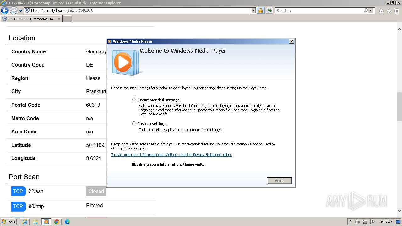Click the Finish button in Media Player
Viewport: 402px width, 226px height.
279,180
